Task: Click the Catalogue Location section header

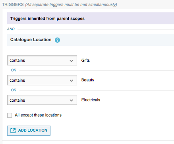Action: [91, 40]
